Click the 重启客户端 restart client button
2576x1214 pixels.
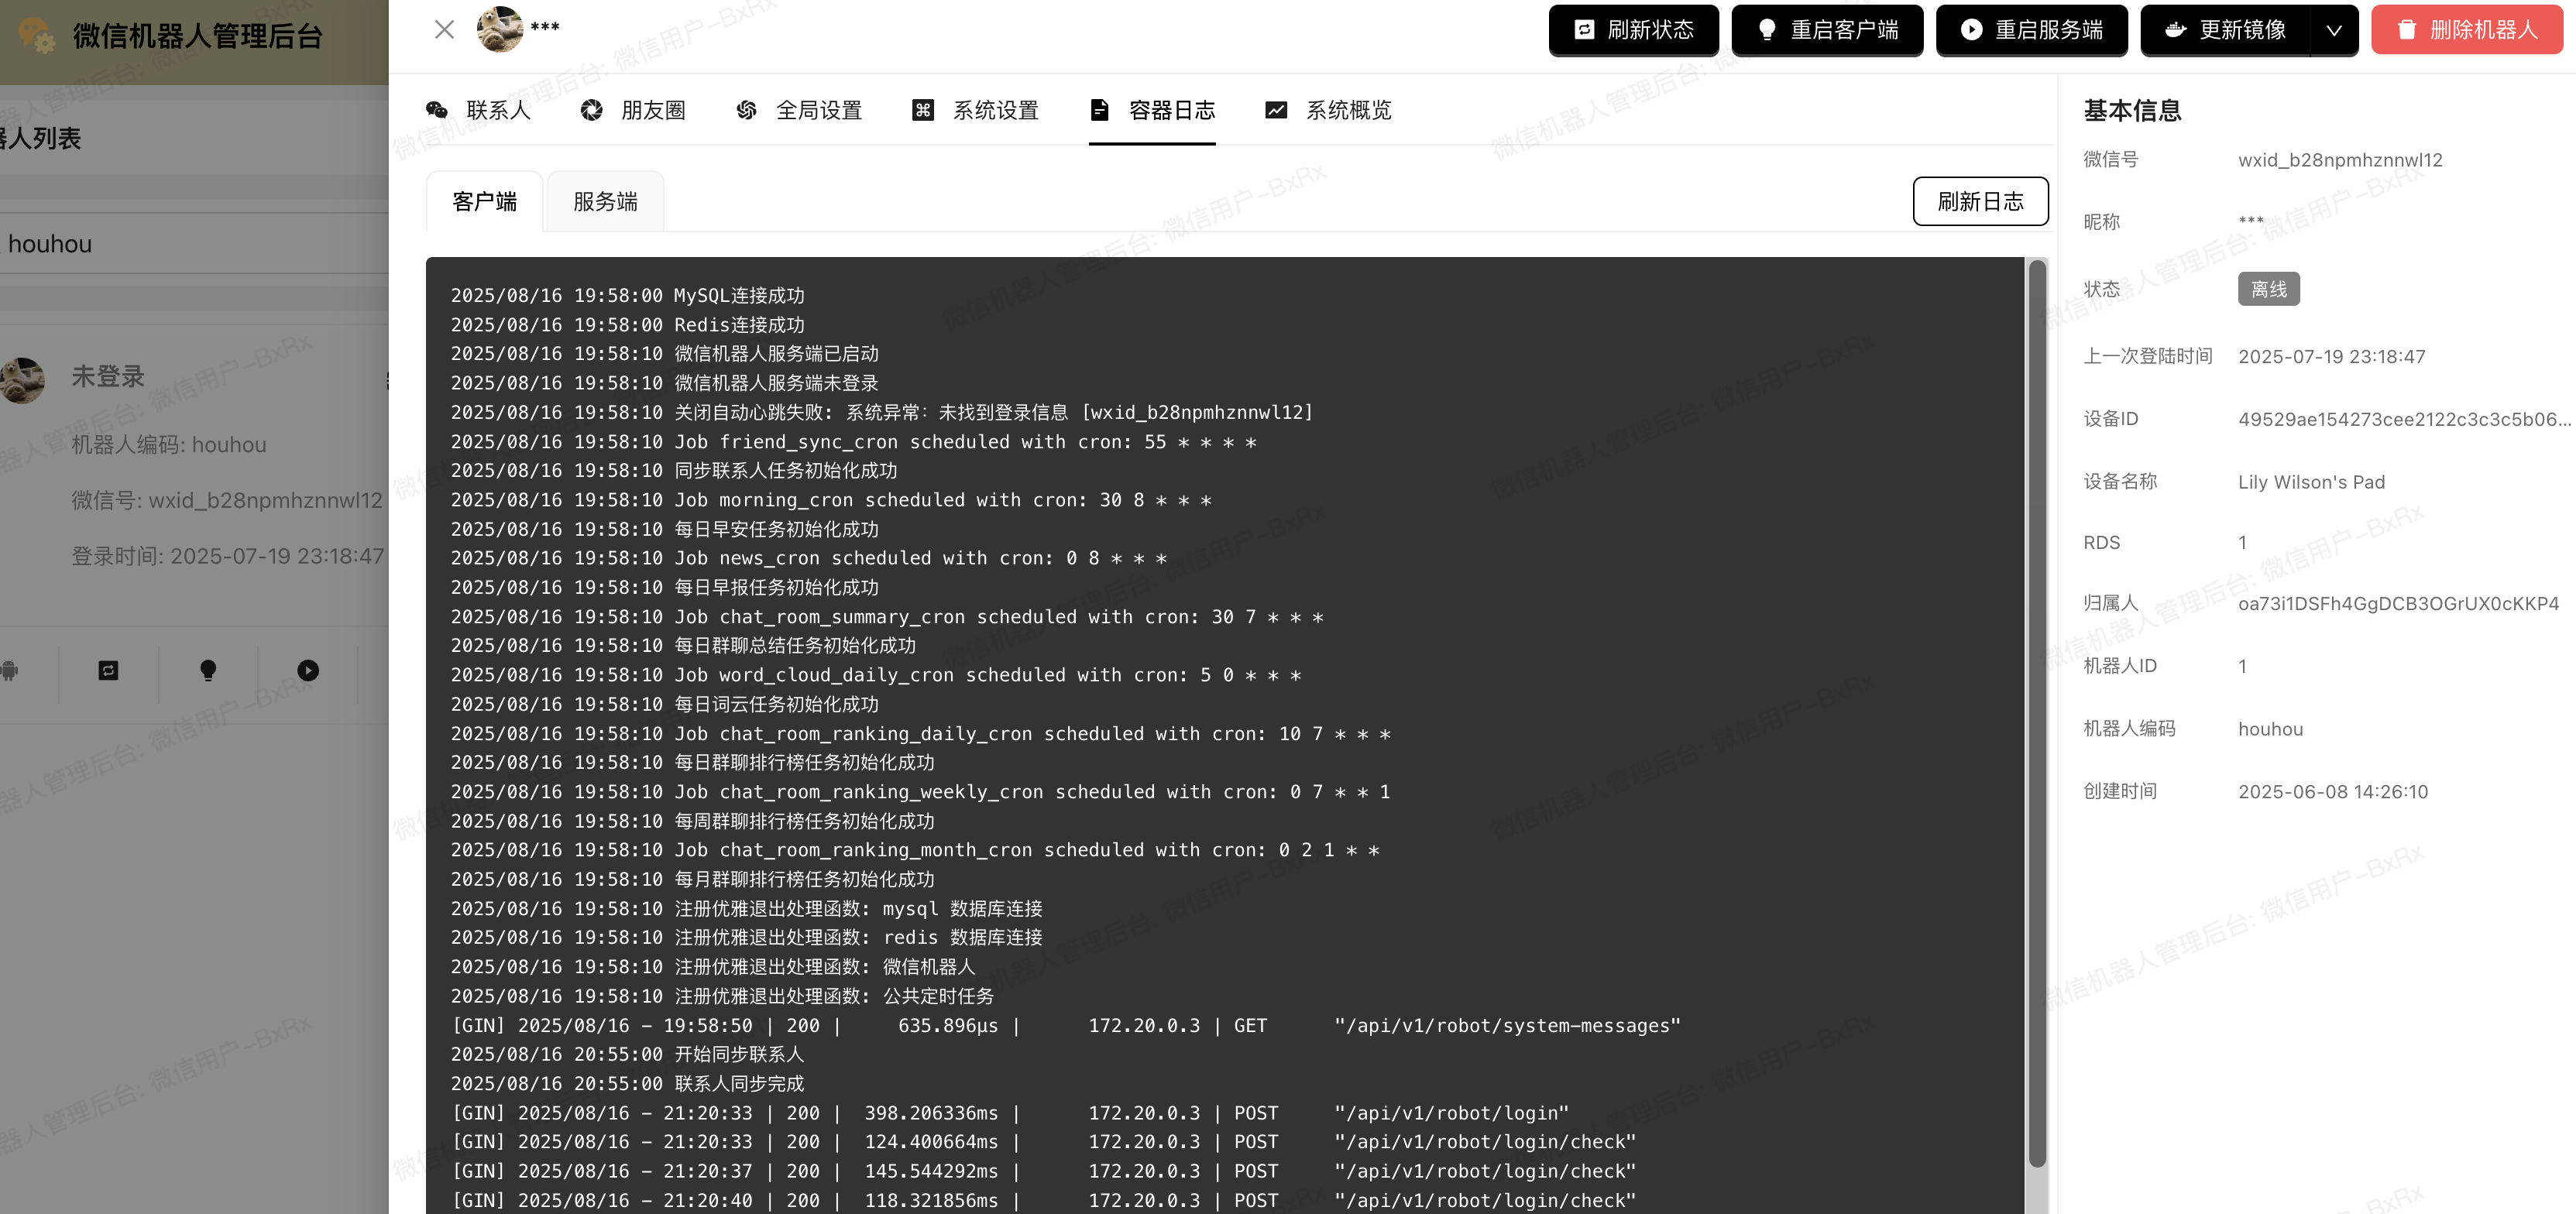(1827, 30)
